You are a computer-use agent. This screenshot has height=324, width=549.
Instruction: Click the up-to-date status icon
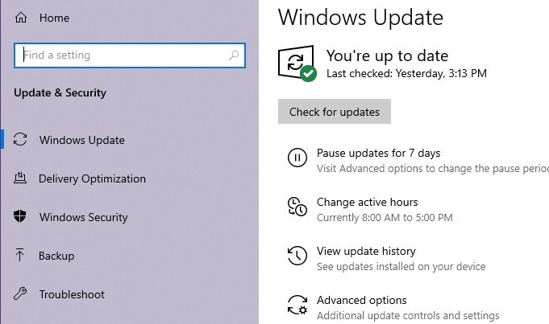coord(297,63)
